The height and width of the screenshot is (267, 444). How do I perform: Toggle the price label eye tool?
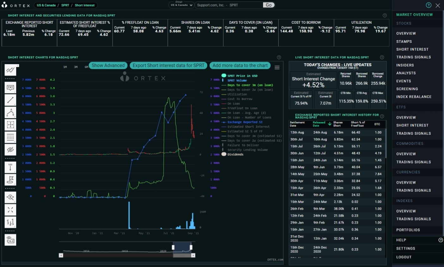click(10, 240)
